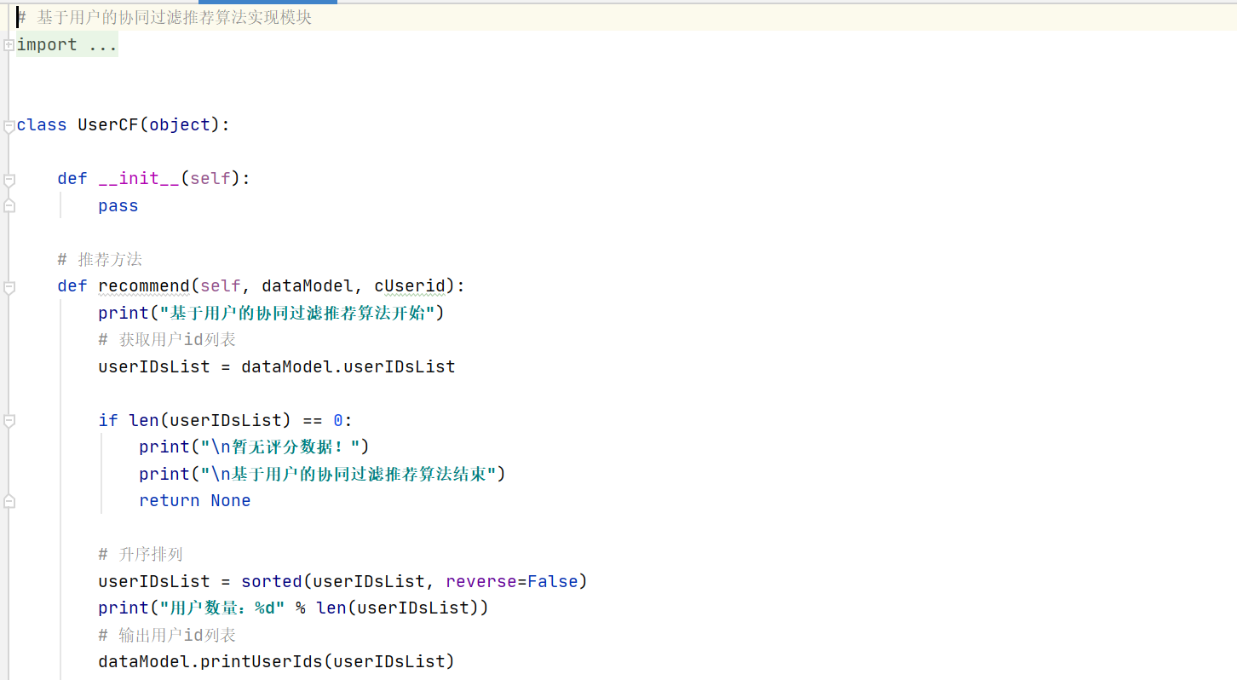Click the comment "# 输出用户id列表"
Viewport: 1237px width, 680px height.
pyautogui.click(x=167, y=635)
